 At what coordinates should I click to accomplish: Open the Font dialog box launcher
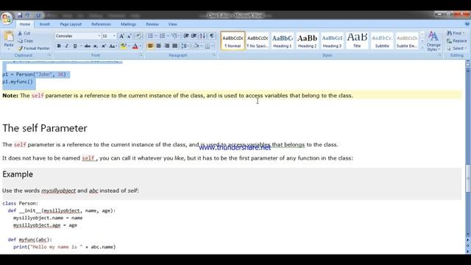point(141,55)
